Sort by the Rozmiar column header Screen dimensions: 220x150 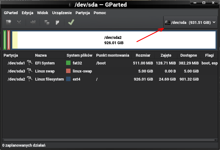coord(143,55)
